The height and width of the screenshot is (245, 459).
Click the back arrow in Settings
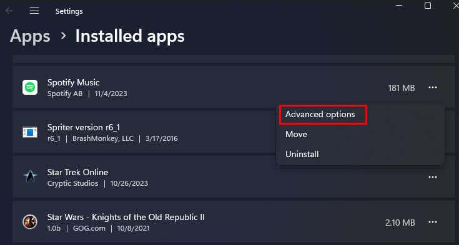pos(9,11)
